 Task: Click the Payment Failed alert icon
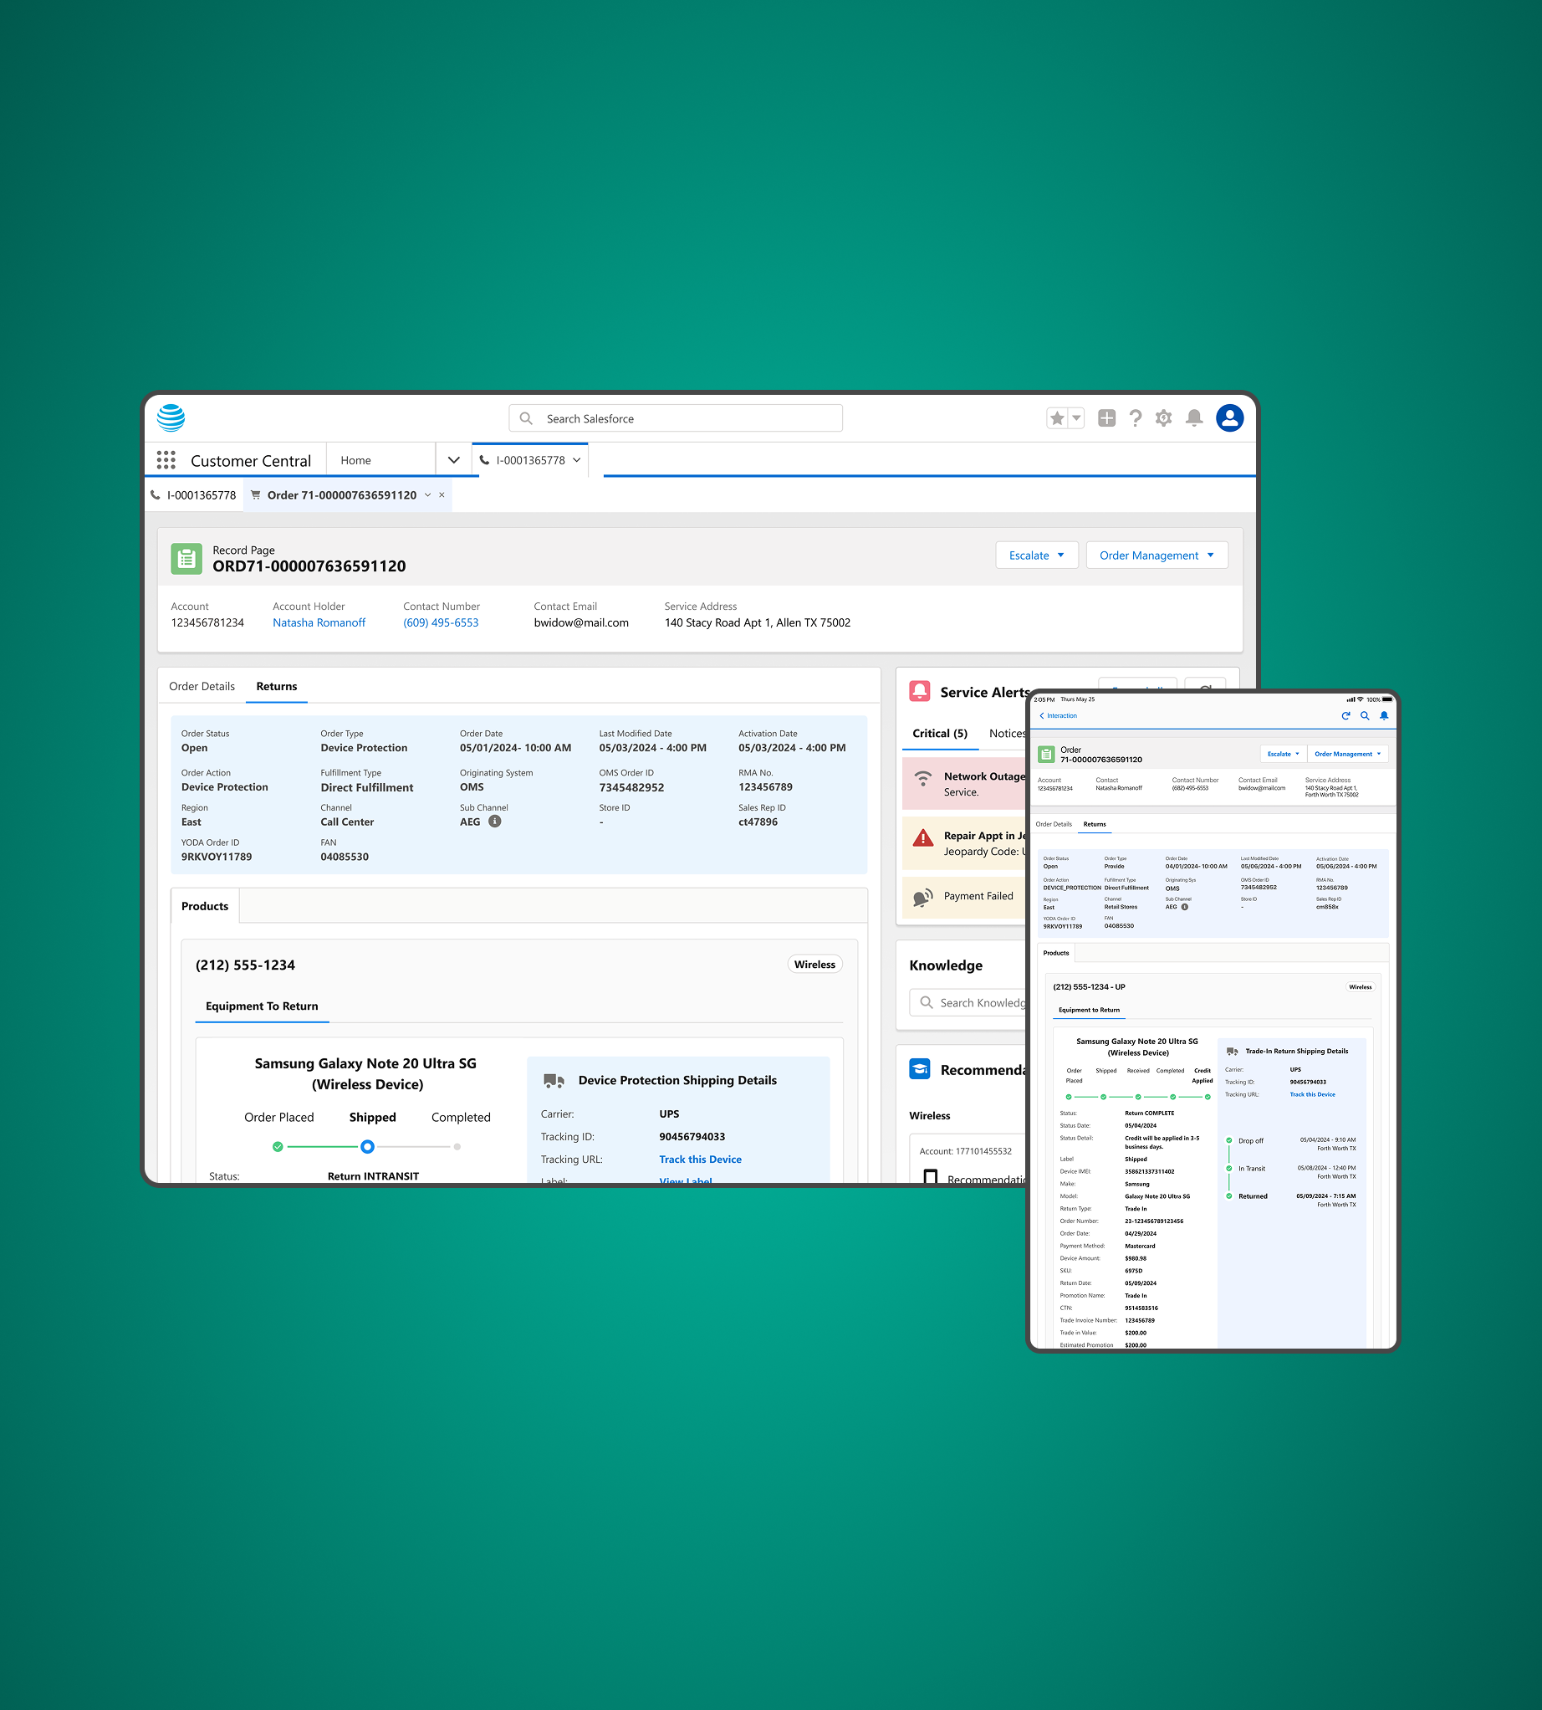[x=922, y=897]
